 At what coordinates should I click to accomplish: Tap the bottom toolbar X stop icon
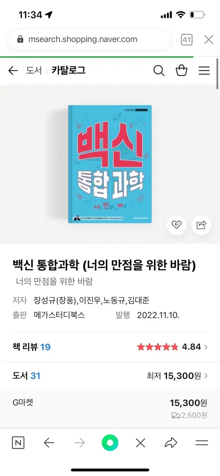click(x=140, y=443)
